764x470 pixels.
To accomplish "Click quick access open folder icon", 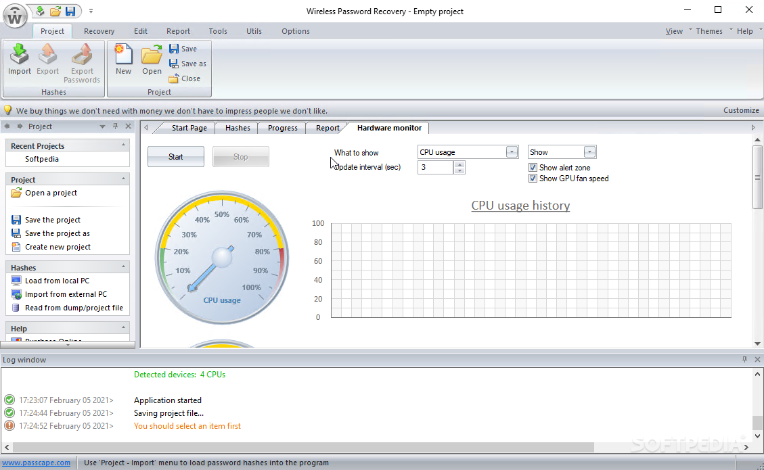I will (55, 11).
